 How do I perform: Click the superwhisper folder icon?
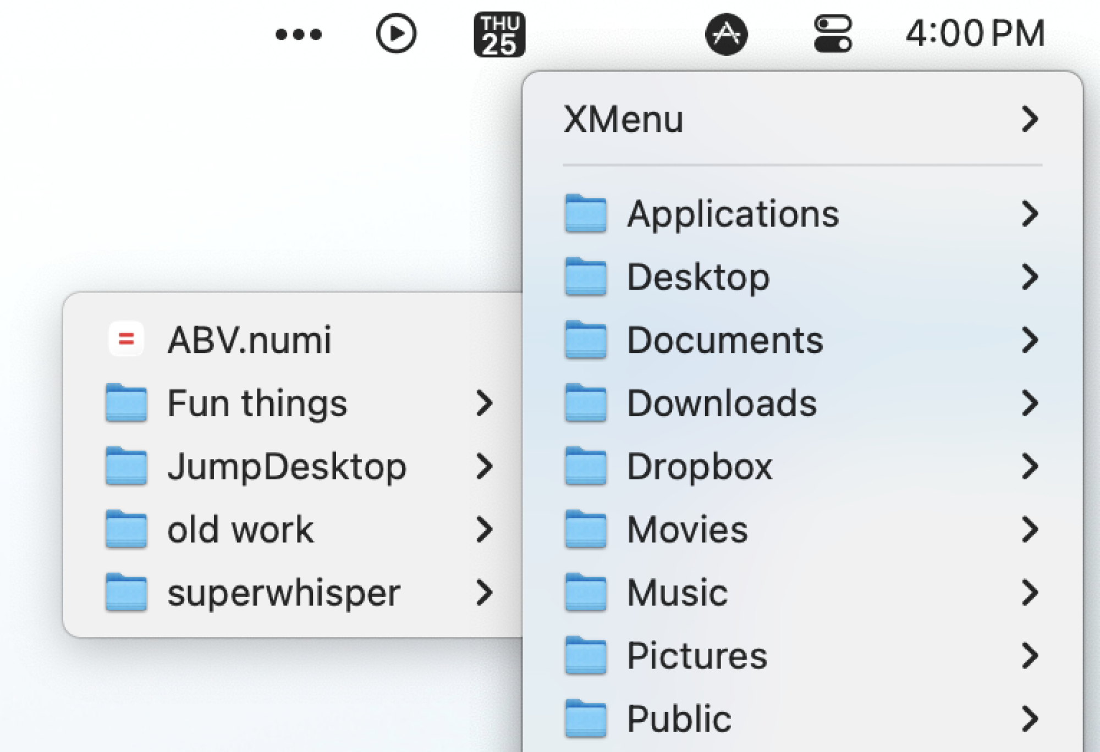[127, 593]
